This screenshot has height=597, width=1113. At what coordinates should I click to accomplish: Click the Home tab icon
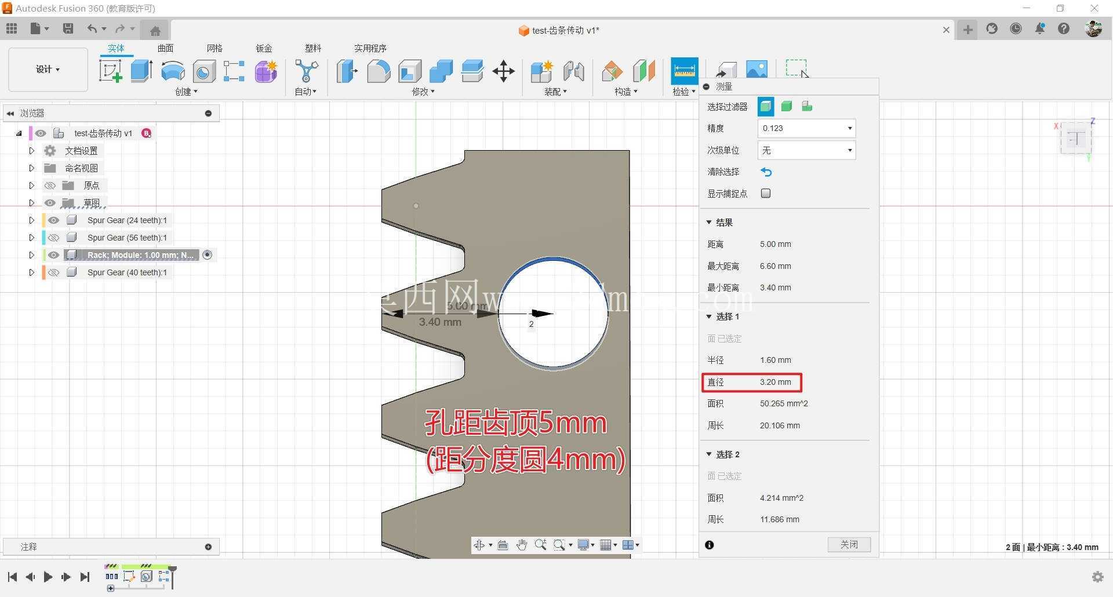[x=155, y=30]
